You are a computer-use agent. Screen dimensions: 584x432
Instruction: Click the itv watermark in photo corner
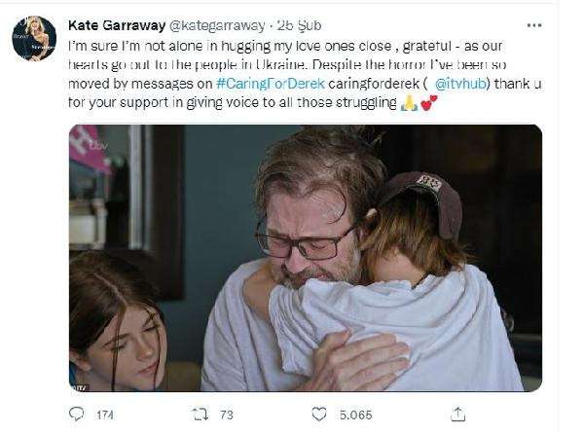click(x=80, y=387)
